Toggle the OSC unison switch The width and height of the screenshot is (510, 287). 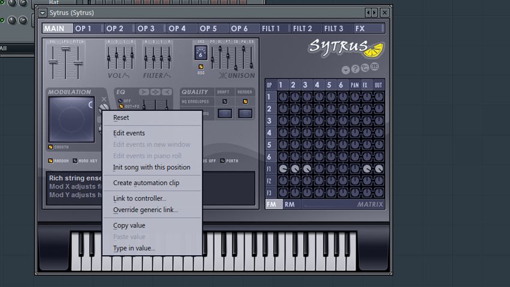201,67
